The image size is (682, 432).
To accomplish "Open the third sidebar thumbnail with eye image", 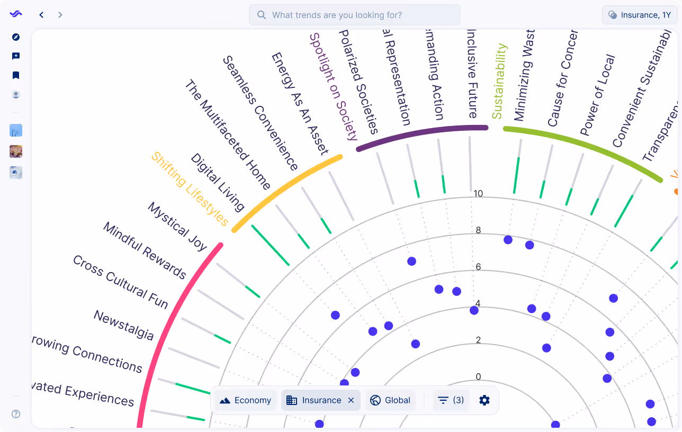I will coord(16,173).
